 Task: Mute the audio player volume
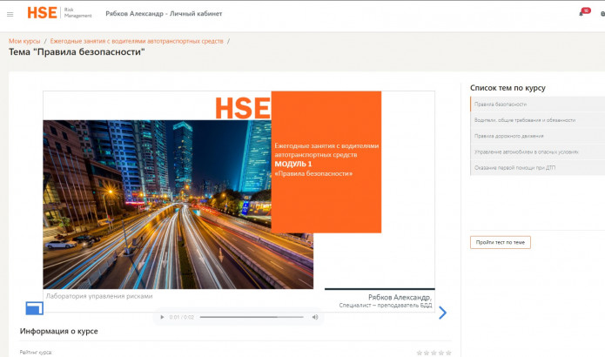[315, 317]
